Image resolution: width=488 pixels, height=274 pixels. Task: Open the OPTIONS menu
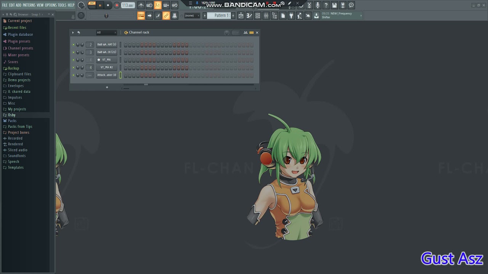coord(51,5)
